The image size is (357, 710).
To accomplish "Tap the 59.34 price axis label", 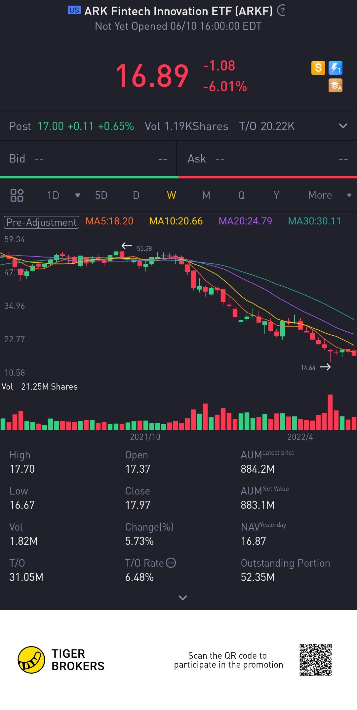I will tap(15, 239).
